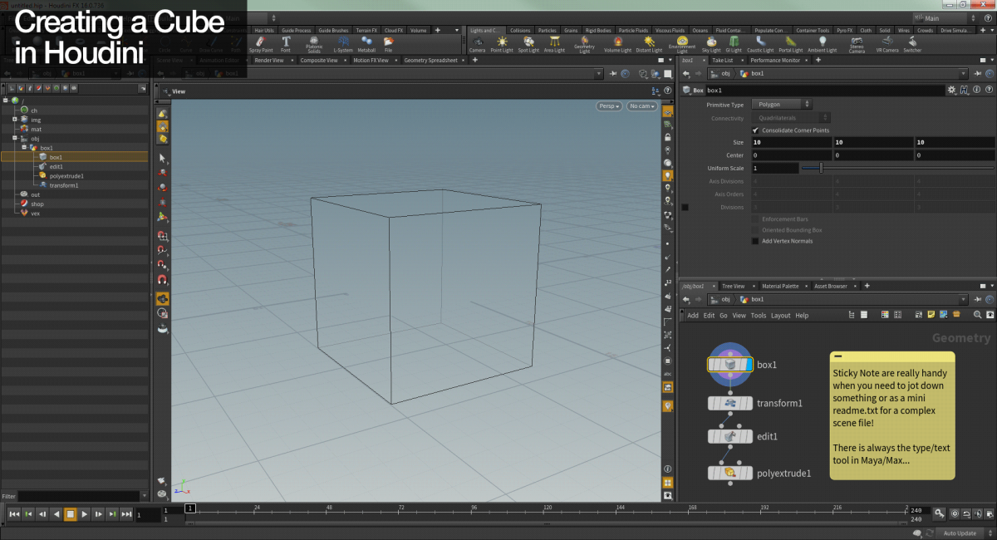The height and width of the screenshot is (540, 997).
Task: Open the Persp viewport dropdown
Action: tap(610, 106)
